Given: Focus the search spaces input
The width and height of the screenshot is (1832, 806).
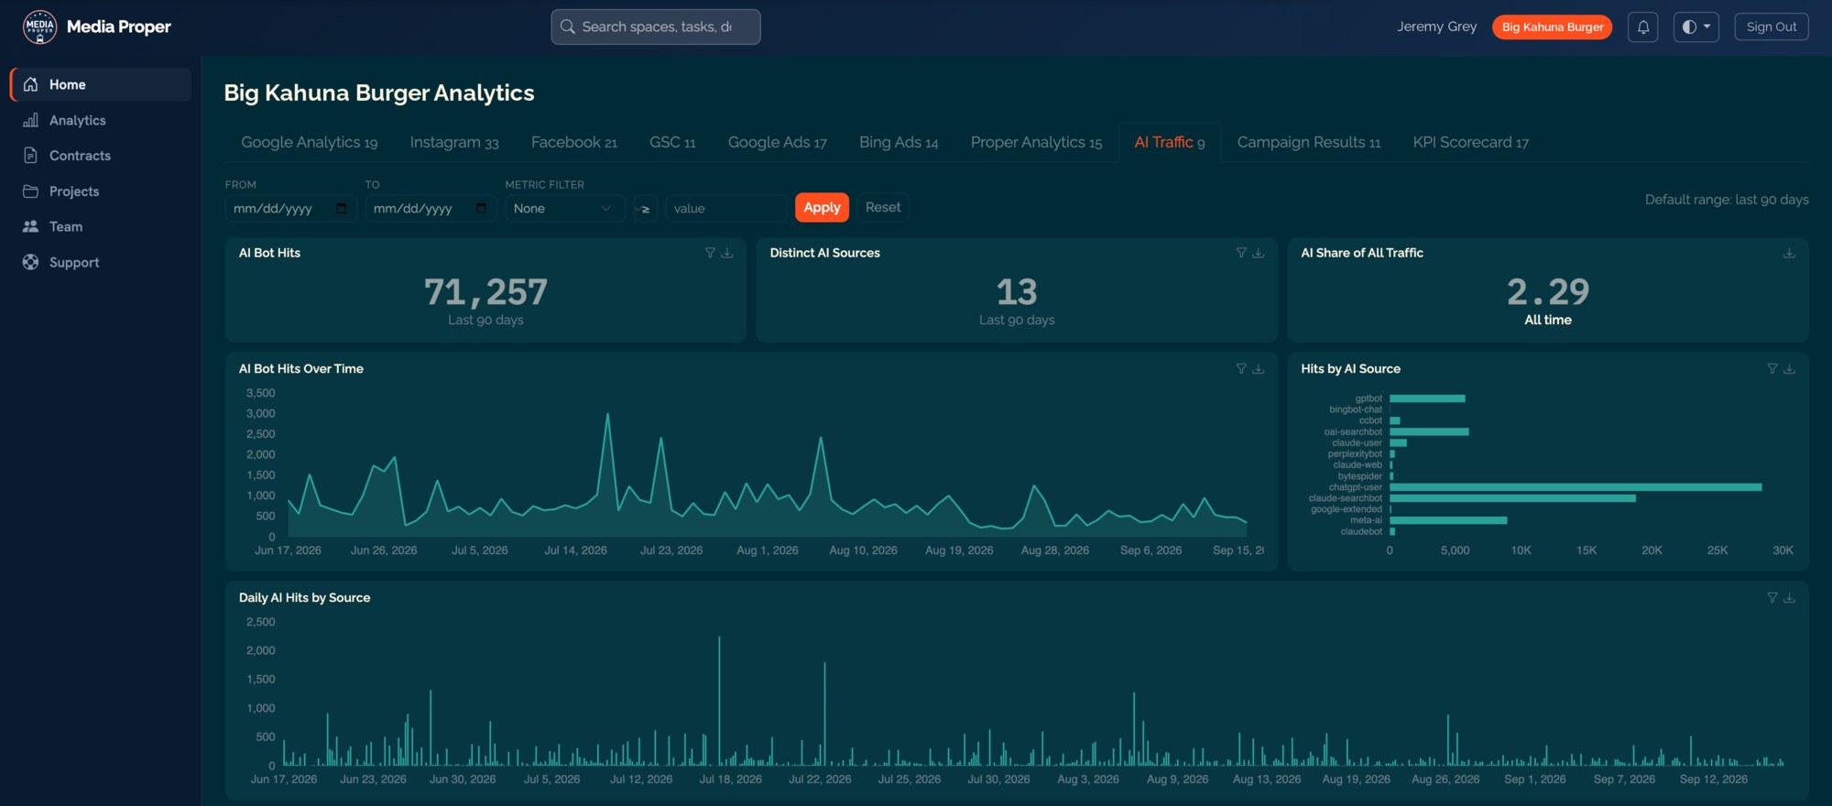Looking at the screenshot, I should tap(656, 27).
